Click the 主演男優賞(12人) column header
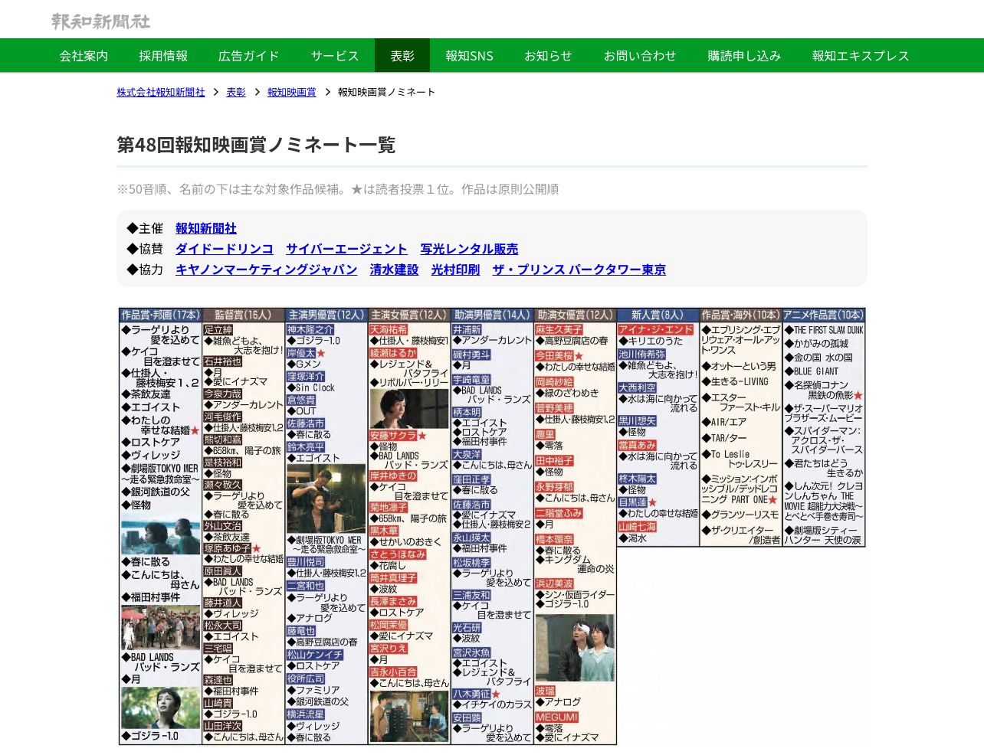The image size is (984, 755). click(x=326, y=315)
